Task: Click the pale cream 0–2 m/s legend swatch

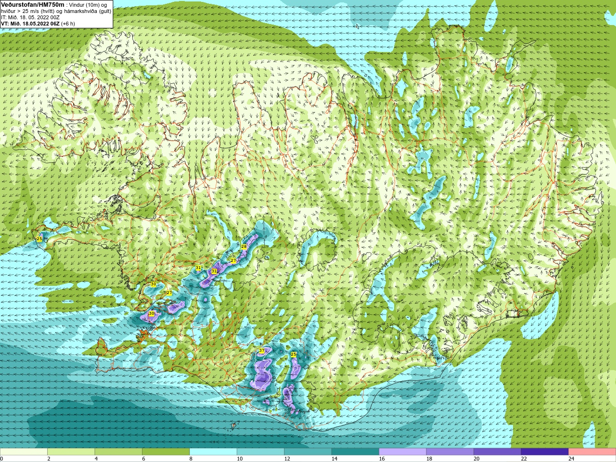Action: 24,452
